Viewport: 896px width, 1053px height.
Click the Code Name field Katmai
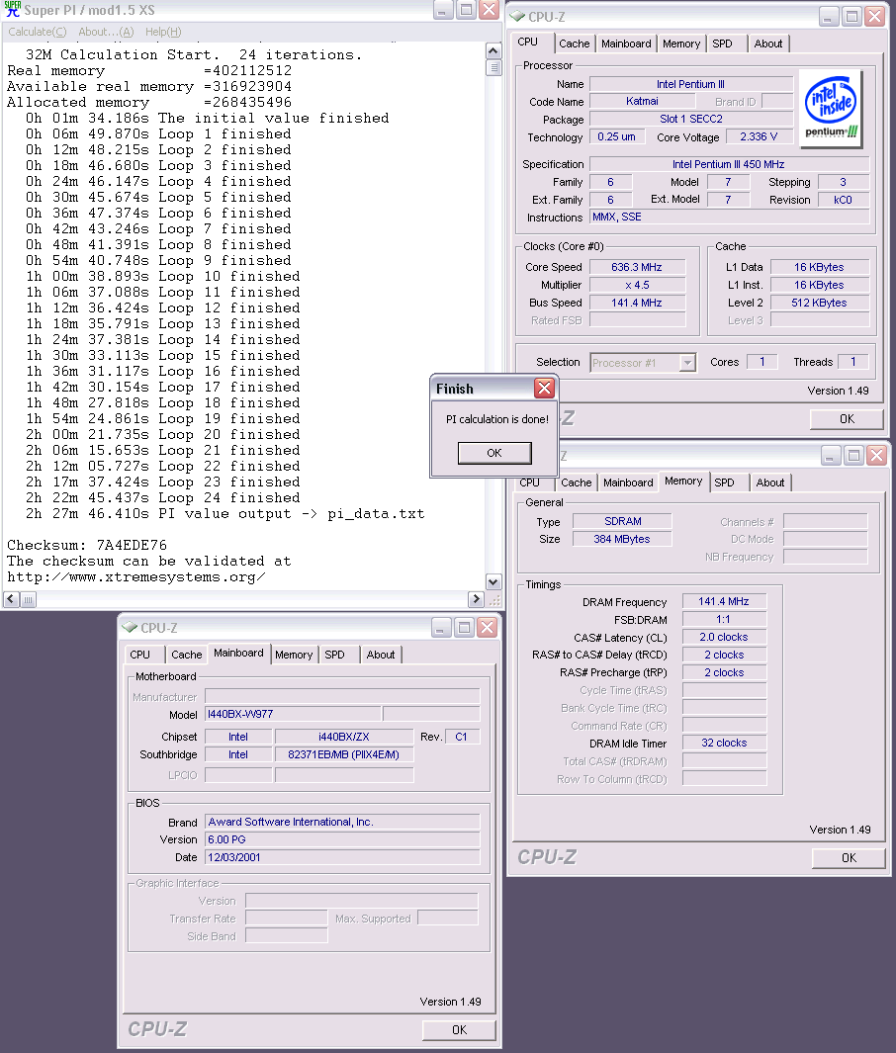(642, 102)
